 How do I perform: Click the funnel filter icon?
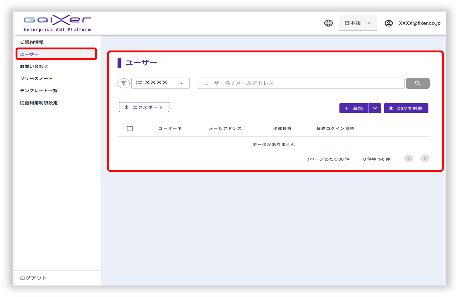(x=123, y=84)
